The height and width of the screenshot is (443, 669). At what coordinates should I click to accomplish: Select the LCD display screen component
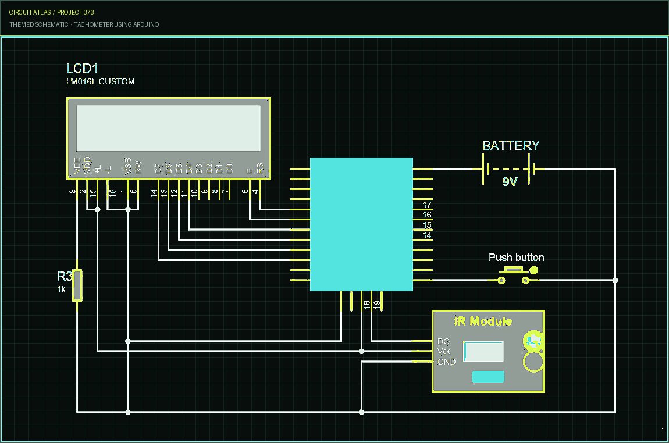[169, 138]
